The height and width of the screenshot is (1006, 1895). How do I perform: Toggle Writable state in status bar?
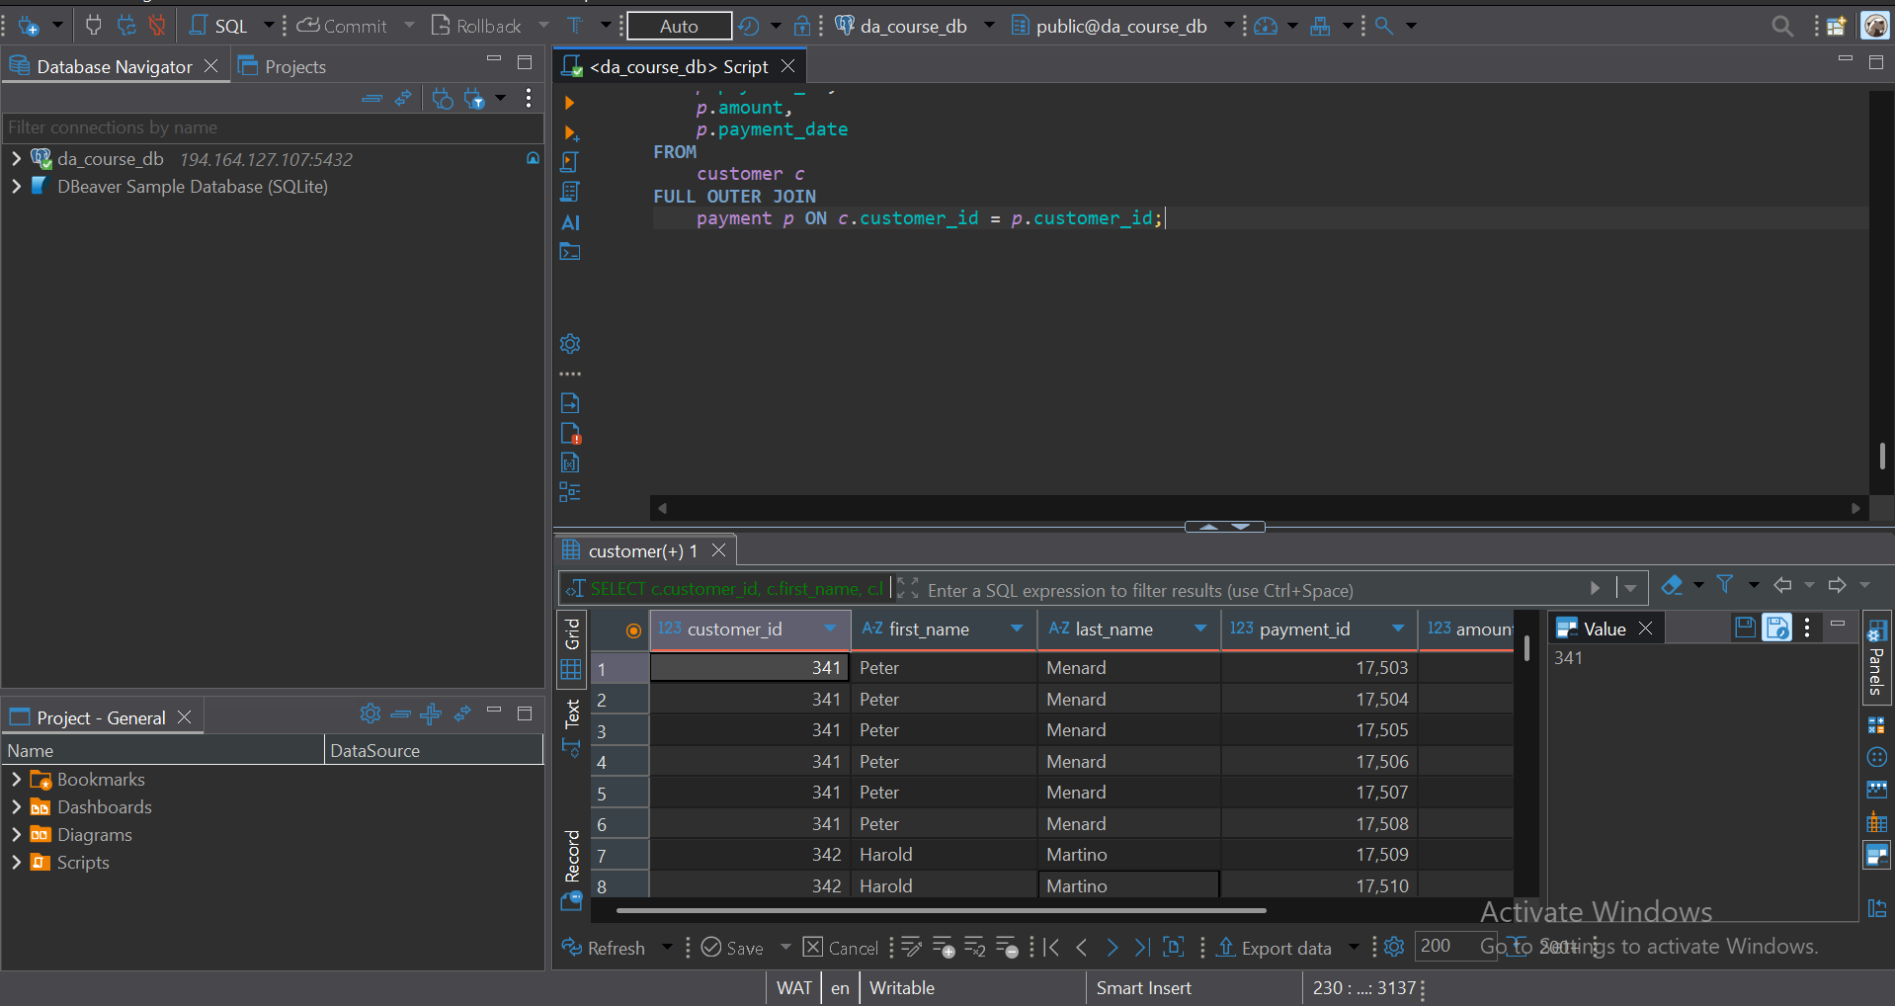[901, 988]
